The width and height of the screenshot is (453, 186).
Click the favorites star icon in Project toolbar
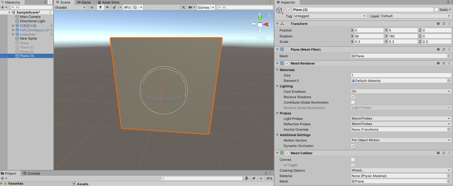tap(261, 178)
